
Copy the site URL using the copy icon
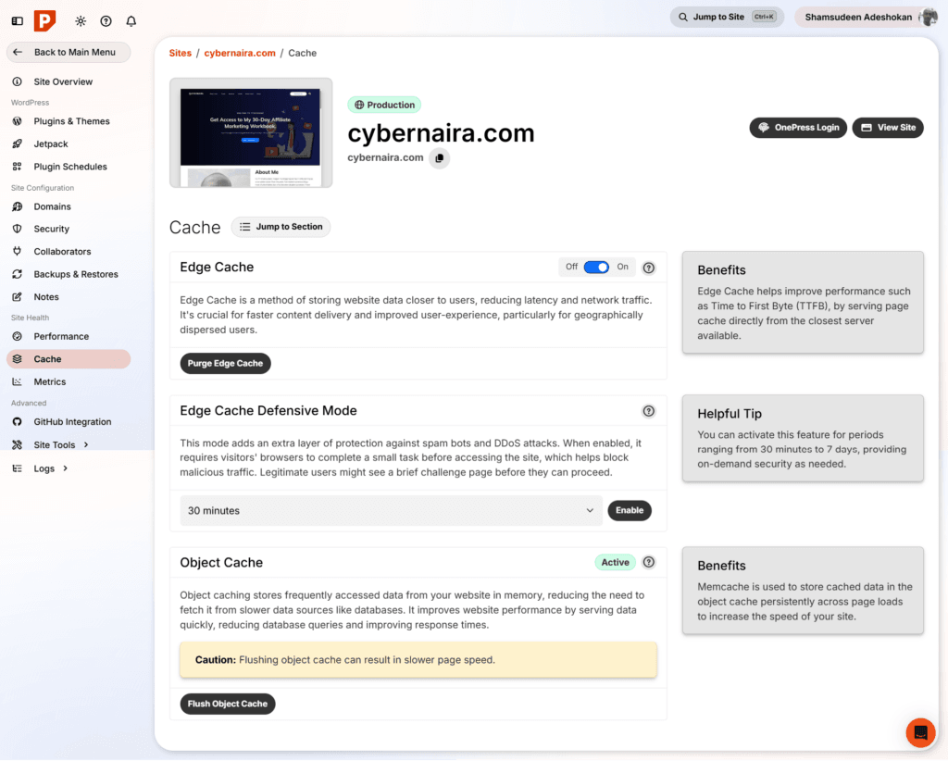pyautogui.click(x=439, y=157)
